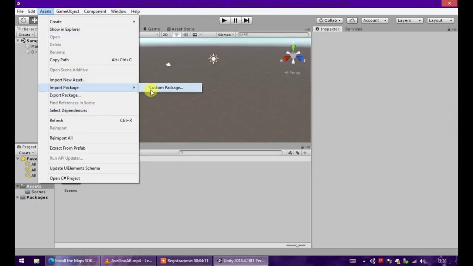This screenshot has height=266, width=473.
Task: Open the Layout dropdown
Action: point(440,20)
